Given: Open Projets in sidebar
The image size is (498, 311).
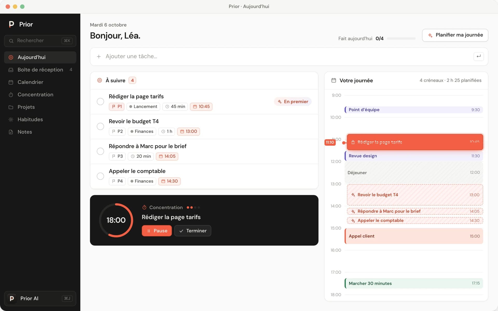Looking at the screenshot, I should click(40, 107).
